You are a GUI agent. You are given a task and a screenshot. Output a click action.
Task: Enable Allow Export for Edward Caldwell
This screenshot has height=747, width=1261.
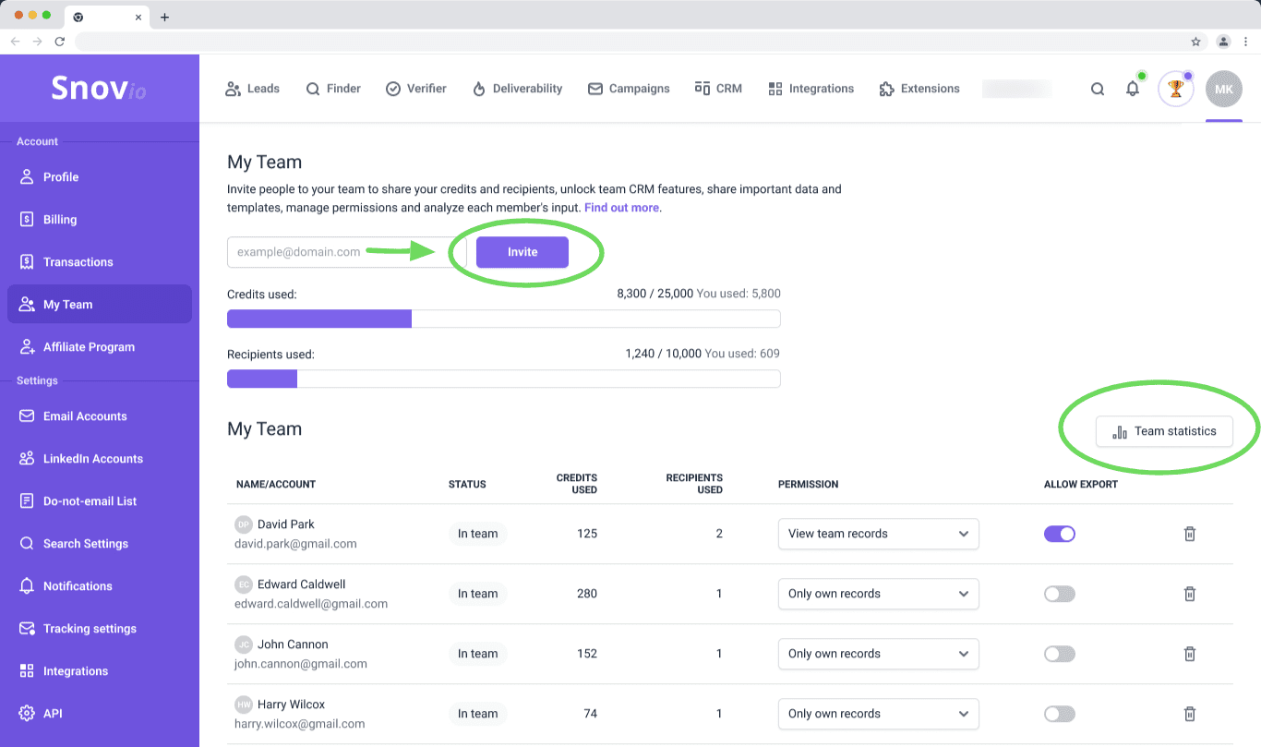1060,594
